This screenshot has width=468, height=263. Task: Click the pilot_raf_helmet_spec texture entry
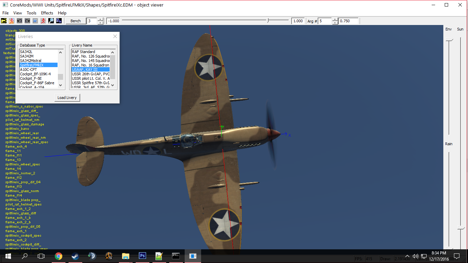24,204
